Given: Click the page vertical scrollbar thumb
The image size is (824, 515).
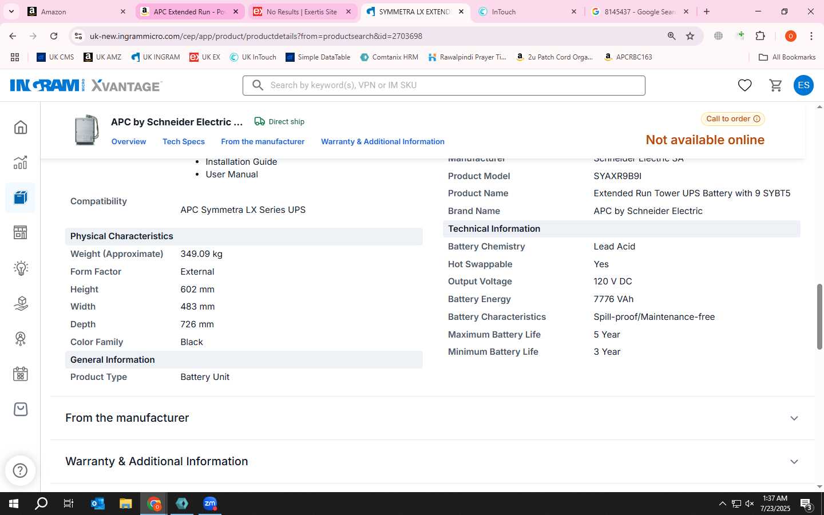Looking at the screenshot, I should (x=819, y=316).
